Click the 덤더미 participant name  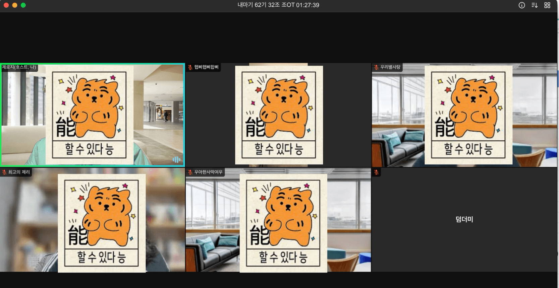tap(464, 219)
